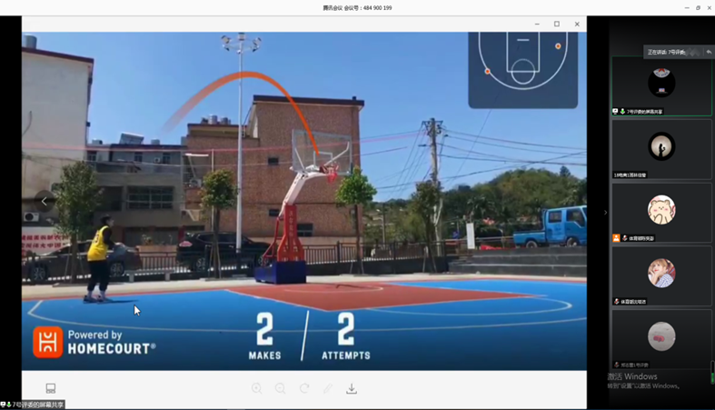Collapse participant panel with the side chevron
The width and height of the screenshot is (715, 410).
(x=606, y=213)
